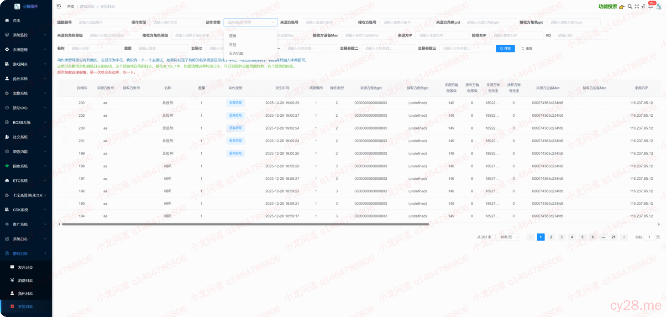Open 首页 home in the sidebar
The width and height of the screenshot is (666, 317).
[16, 21]
